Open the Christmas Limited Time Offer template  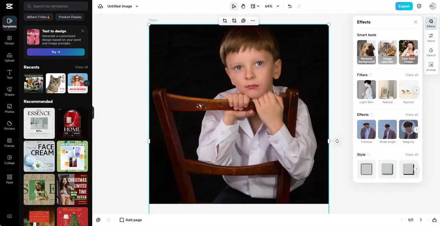coord(72,189)
